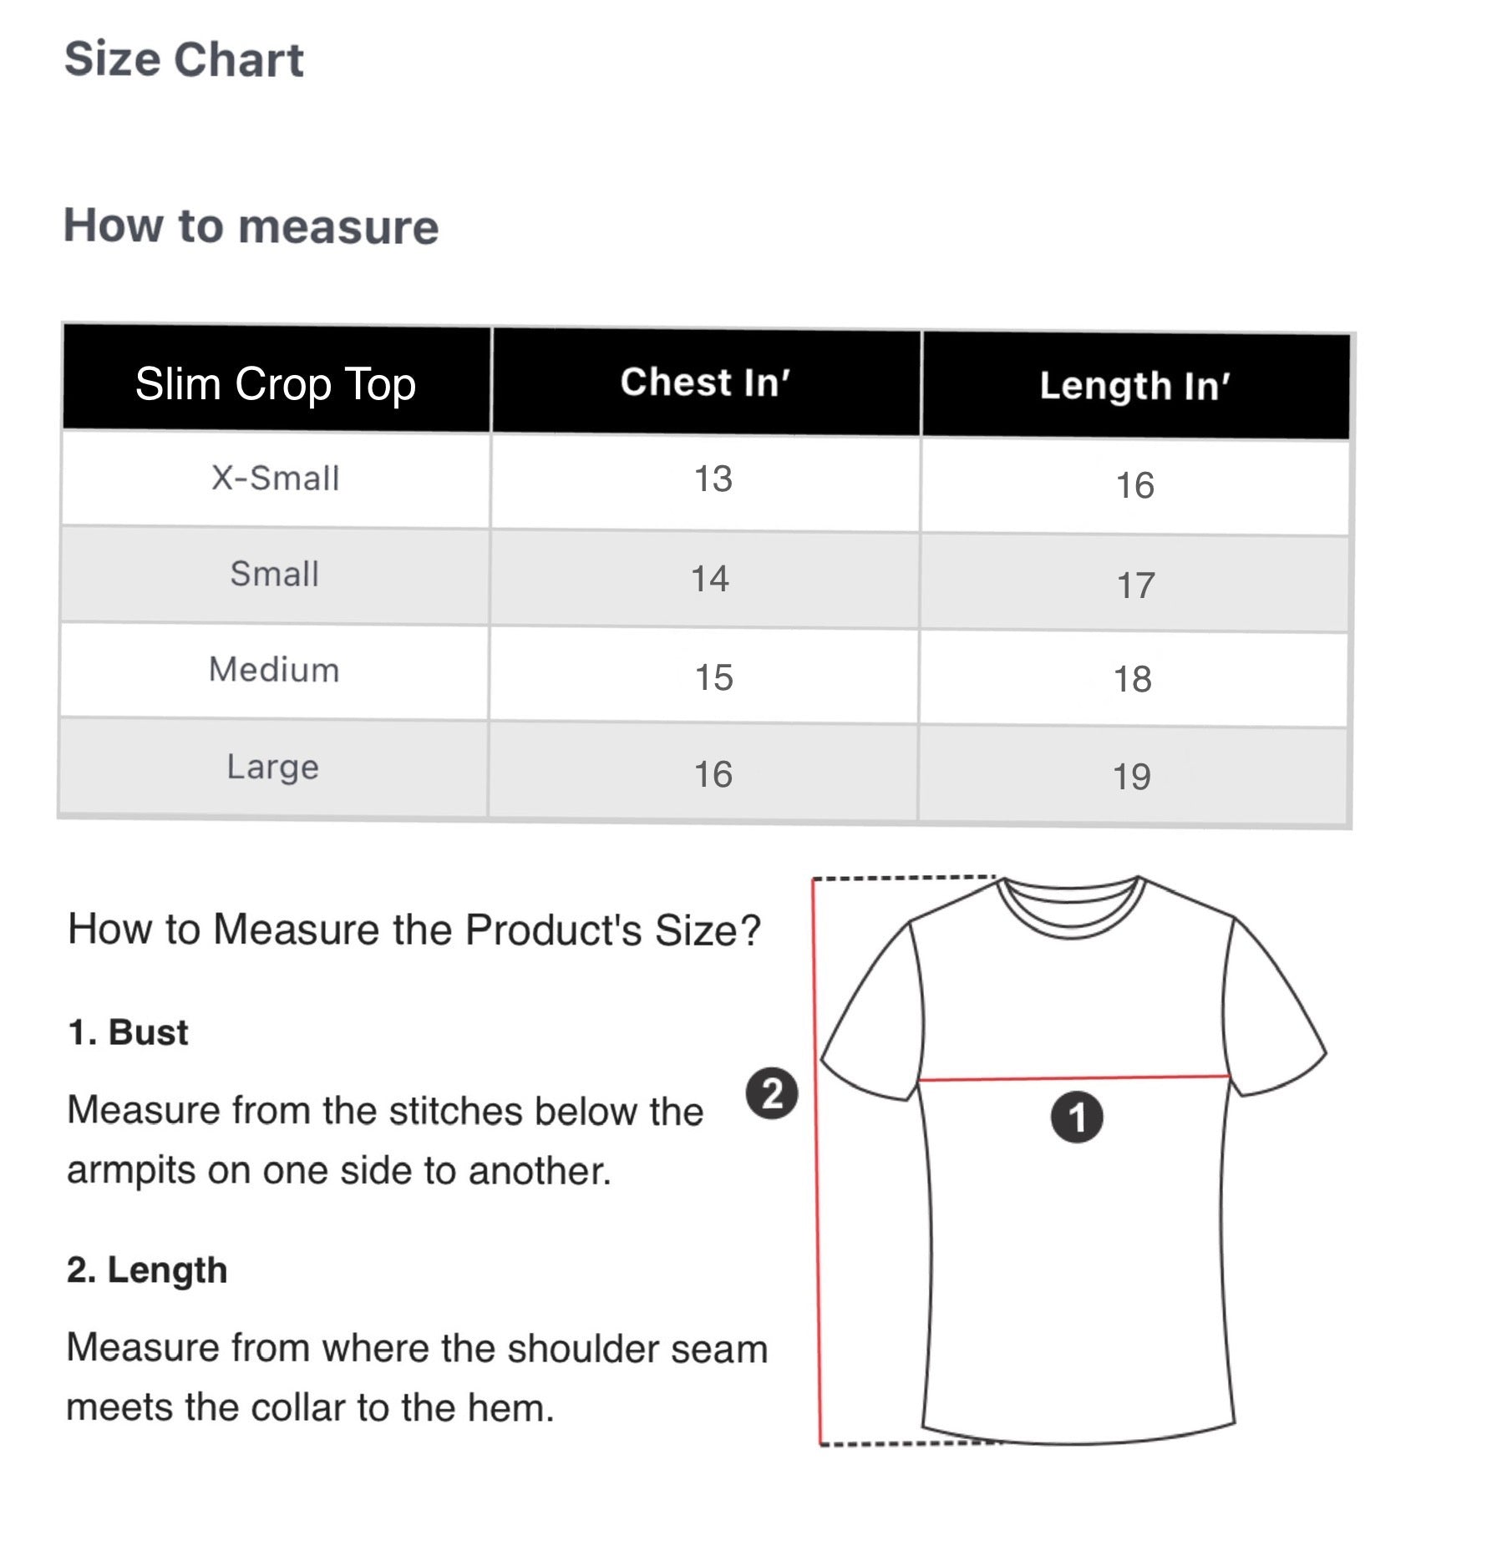
Task: Click the Length In' column header
Action: coord(1134,386)
